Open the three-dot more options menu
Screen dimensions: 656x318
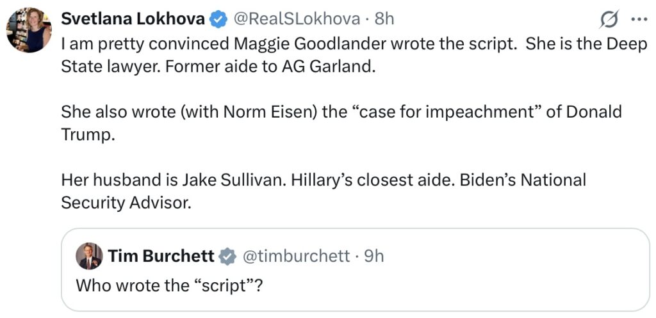coord(639,20)
